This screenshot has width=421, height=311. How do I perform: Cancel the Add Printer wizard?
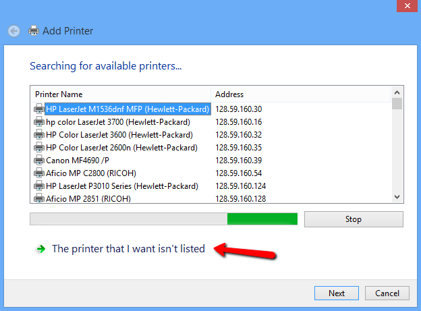click(x=387, y=293)
